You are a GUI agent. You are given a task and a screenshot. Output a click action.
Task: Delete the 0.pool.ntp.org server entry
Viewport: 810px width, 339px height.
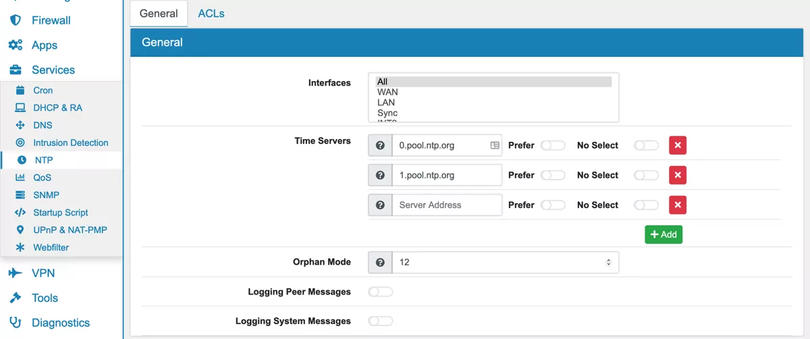coord(678,145)
